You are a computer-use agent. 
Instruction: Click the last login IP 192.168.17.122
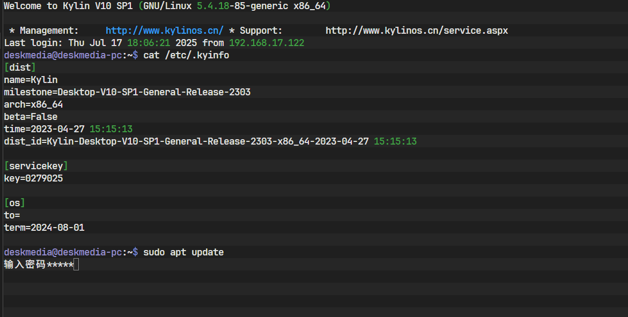coord(267,43)
